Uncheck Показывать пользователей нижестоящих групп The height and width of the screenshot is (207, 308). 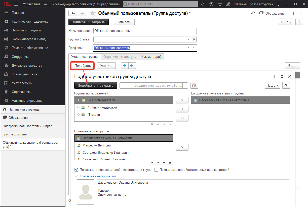[77, 170]
